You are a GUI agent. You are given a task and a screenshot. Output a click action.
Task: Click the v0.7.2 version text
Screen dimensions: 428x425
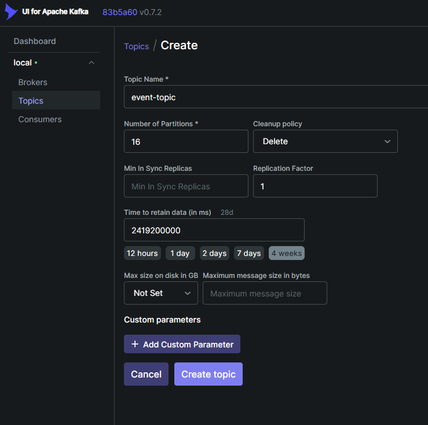[x=151, y=12]
